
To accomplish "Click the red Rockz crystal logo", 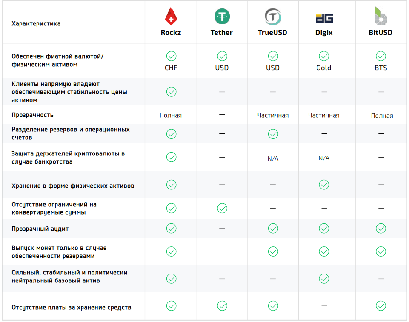I will click(171, 17).
